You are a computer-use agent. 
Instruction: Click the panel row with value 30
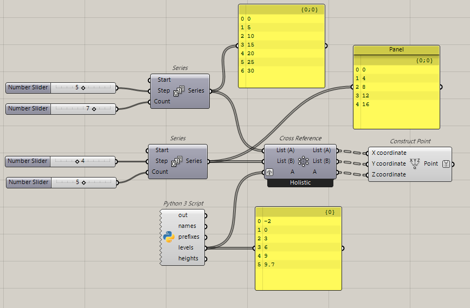(x=281, y=71)
